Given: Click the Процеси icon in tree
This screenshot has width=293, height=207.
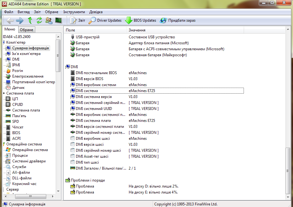Looking at the screenshot, I should [8, 155].
